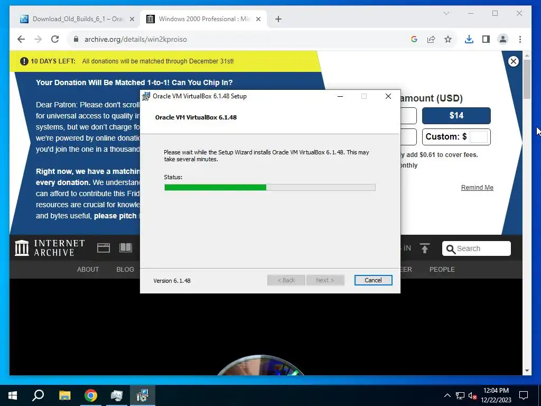View site info lock icon
Viewport: 541px width, 406px height.
(x=76, y=39)
